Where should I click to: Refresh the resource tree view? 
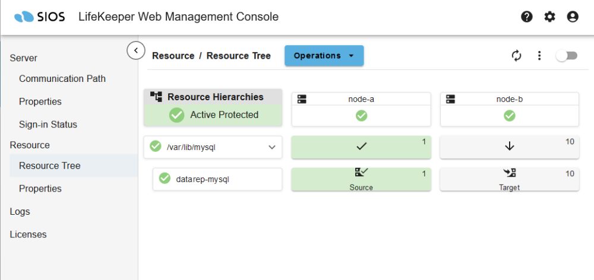click(516, 56)
